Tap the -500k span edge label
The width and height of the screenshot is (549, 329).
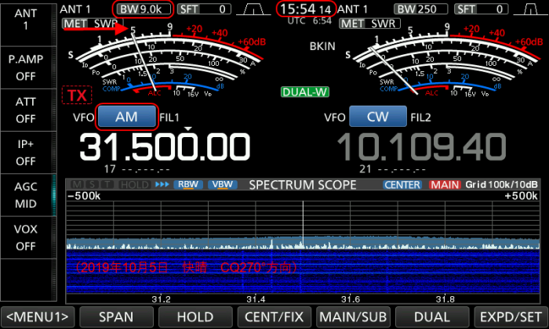(84, 196)
